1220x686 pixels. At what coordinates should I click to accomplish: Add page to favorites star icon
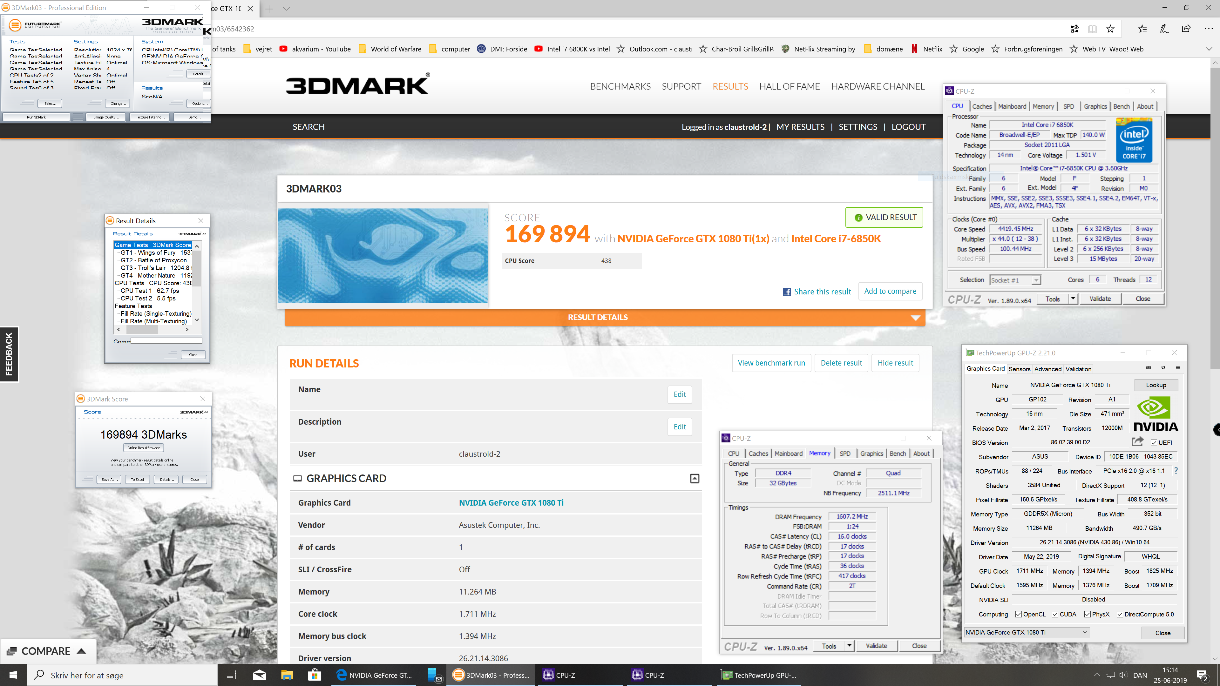pos(1110,29)
